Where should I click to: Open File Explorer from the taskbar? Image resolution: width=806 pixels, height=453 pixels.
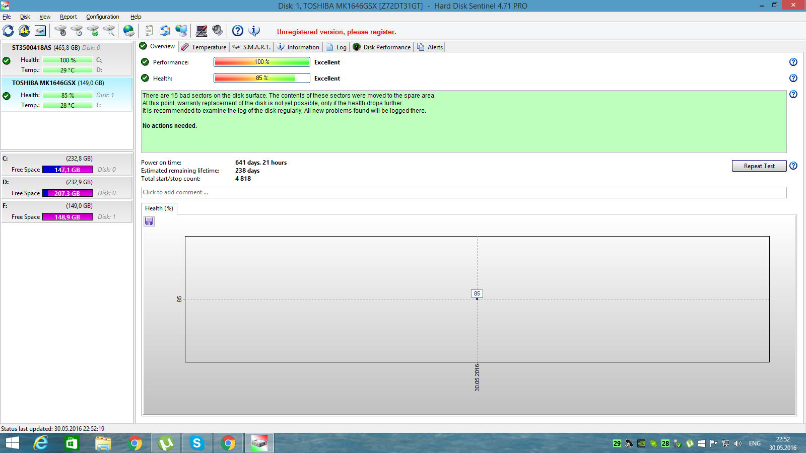pos(103,443)
